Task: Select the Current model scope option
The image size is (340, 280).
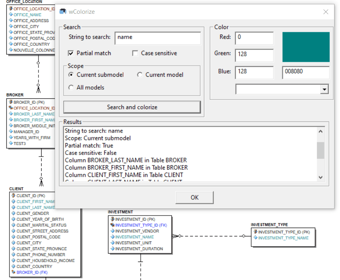Action: [x=140, y=75]
